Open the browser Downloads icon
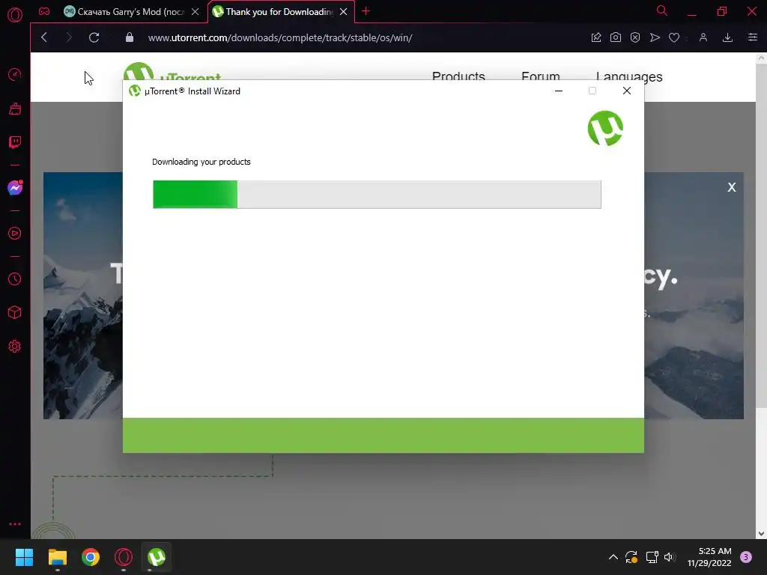The image size is (767, 575). (727, 37)
